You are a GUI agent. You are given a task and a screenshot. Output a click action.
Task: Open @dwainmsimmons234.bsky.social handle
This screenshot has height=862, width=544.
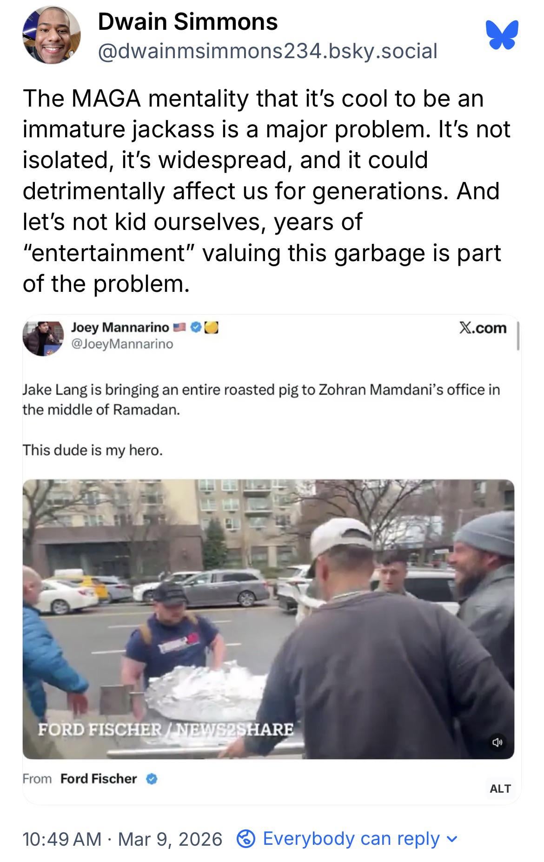pos(268,51)
